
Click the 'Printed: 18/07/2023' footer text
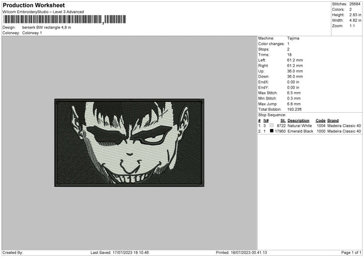pyautogui.click(x=241, y=253)
